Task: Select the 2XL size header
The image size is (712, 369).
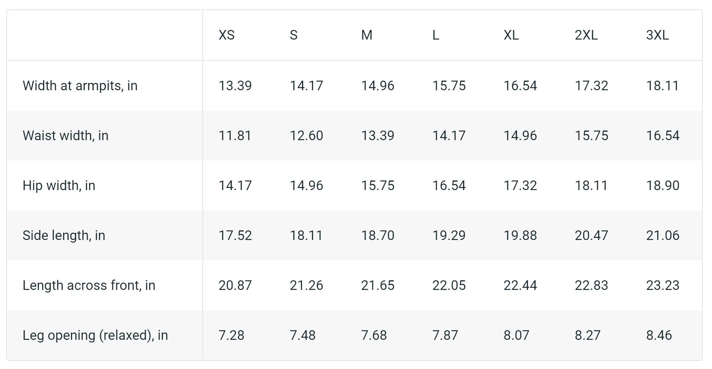Action: click(x=586, y=35)
